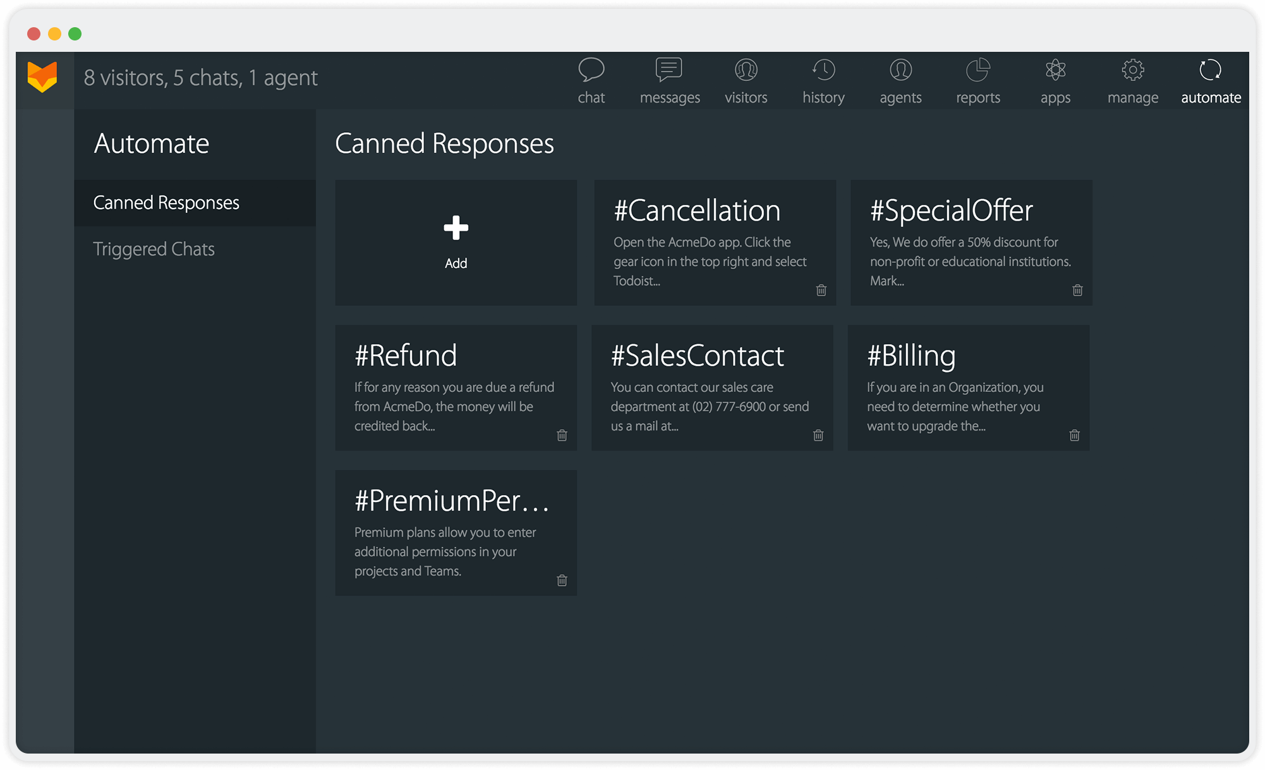Open the #SalesContact response title
Image resolution: width=1265 pixels, height=770 pixels.
point(698,355)
